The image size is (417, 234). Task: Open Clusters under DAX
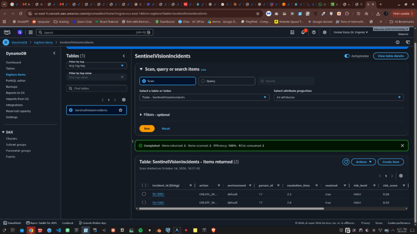click(11, 138)
